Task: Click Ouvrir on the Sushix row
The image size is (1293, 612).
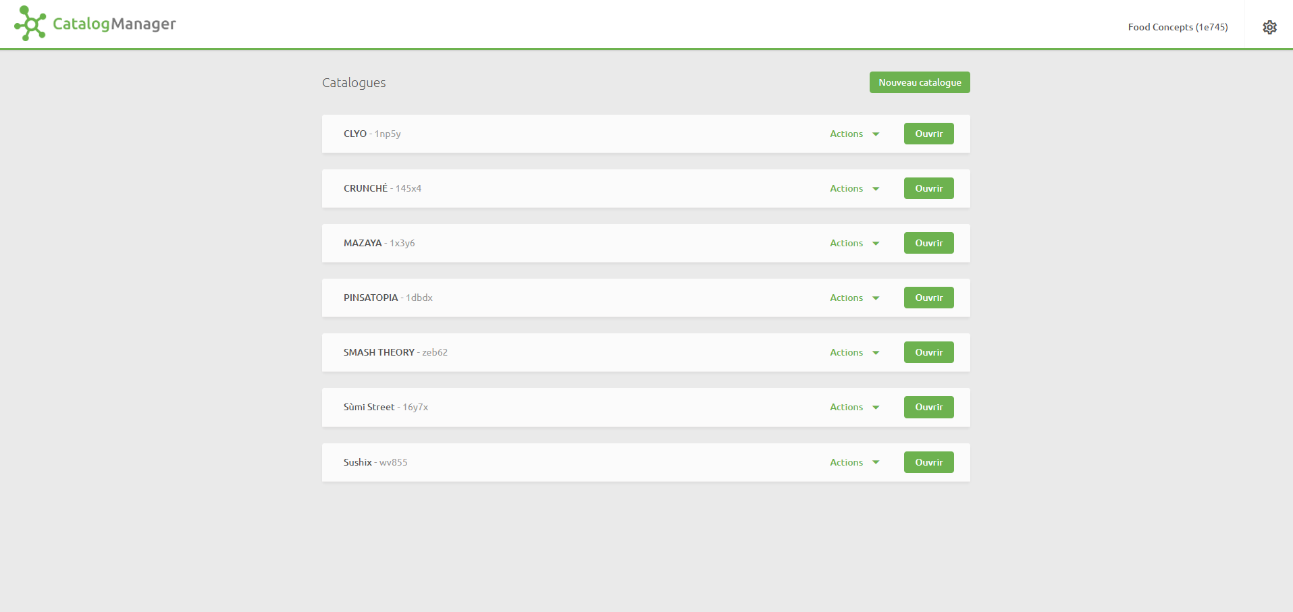Action: (928, 462)
